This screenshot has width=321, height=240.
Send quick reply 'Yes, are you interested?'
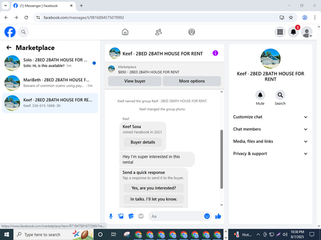point(153,188)
